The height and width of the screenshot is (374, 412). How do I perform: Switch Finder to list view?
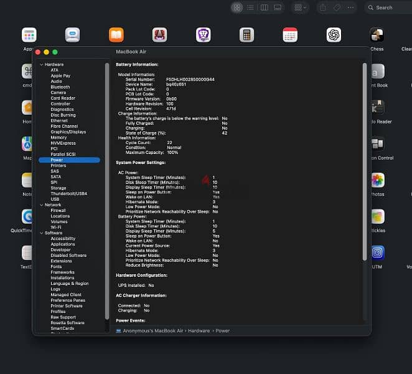click(250, 7)
